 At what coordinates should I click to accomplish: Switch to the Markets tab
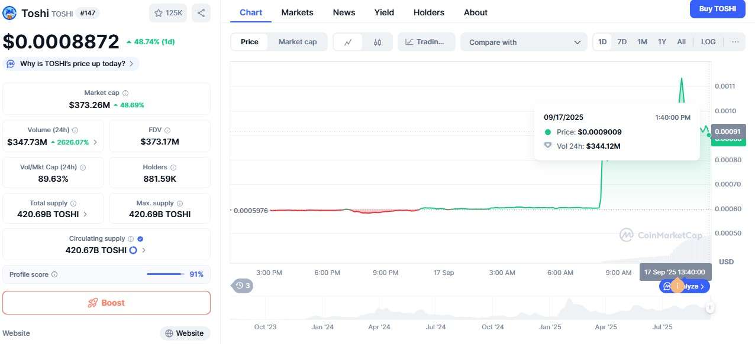point(297,12)
